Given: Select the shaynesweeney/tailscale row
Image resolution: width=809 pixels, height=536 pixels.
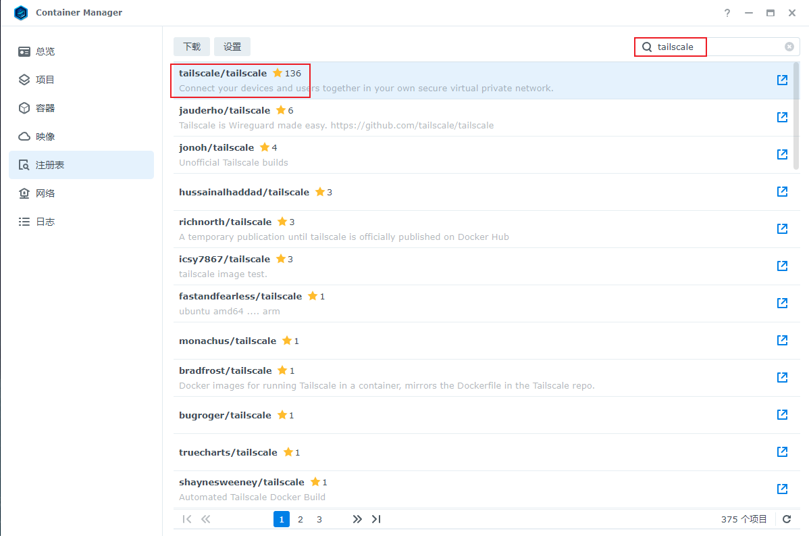Looking at the screenshot, I should coord(486,489).
